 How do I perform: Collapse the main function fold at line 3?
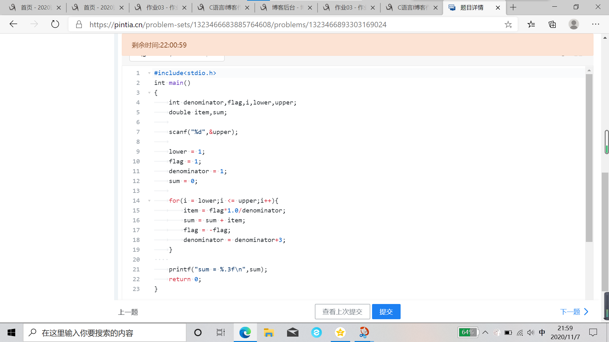coord(149,93)
